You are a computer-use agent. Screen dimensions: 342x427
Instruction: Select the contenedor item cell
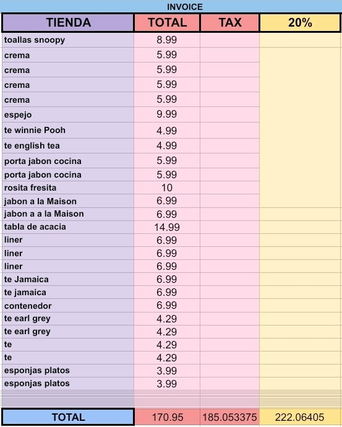68,306
